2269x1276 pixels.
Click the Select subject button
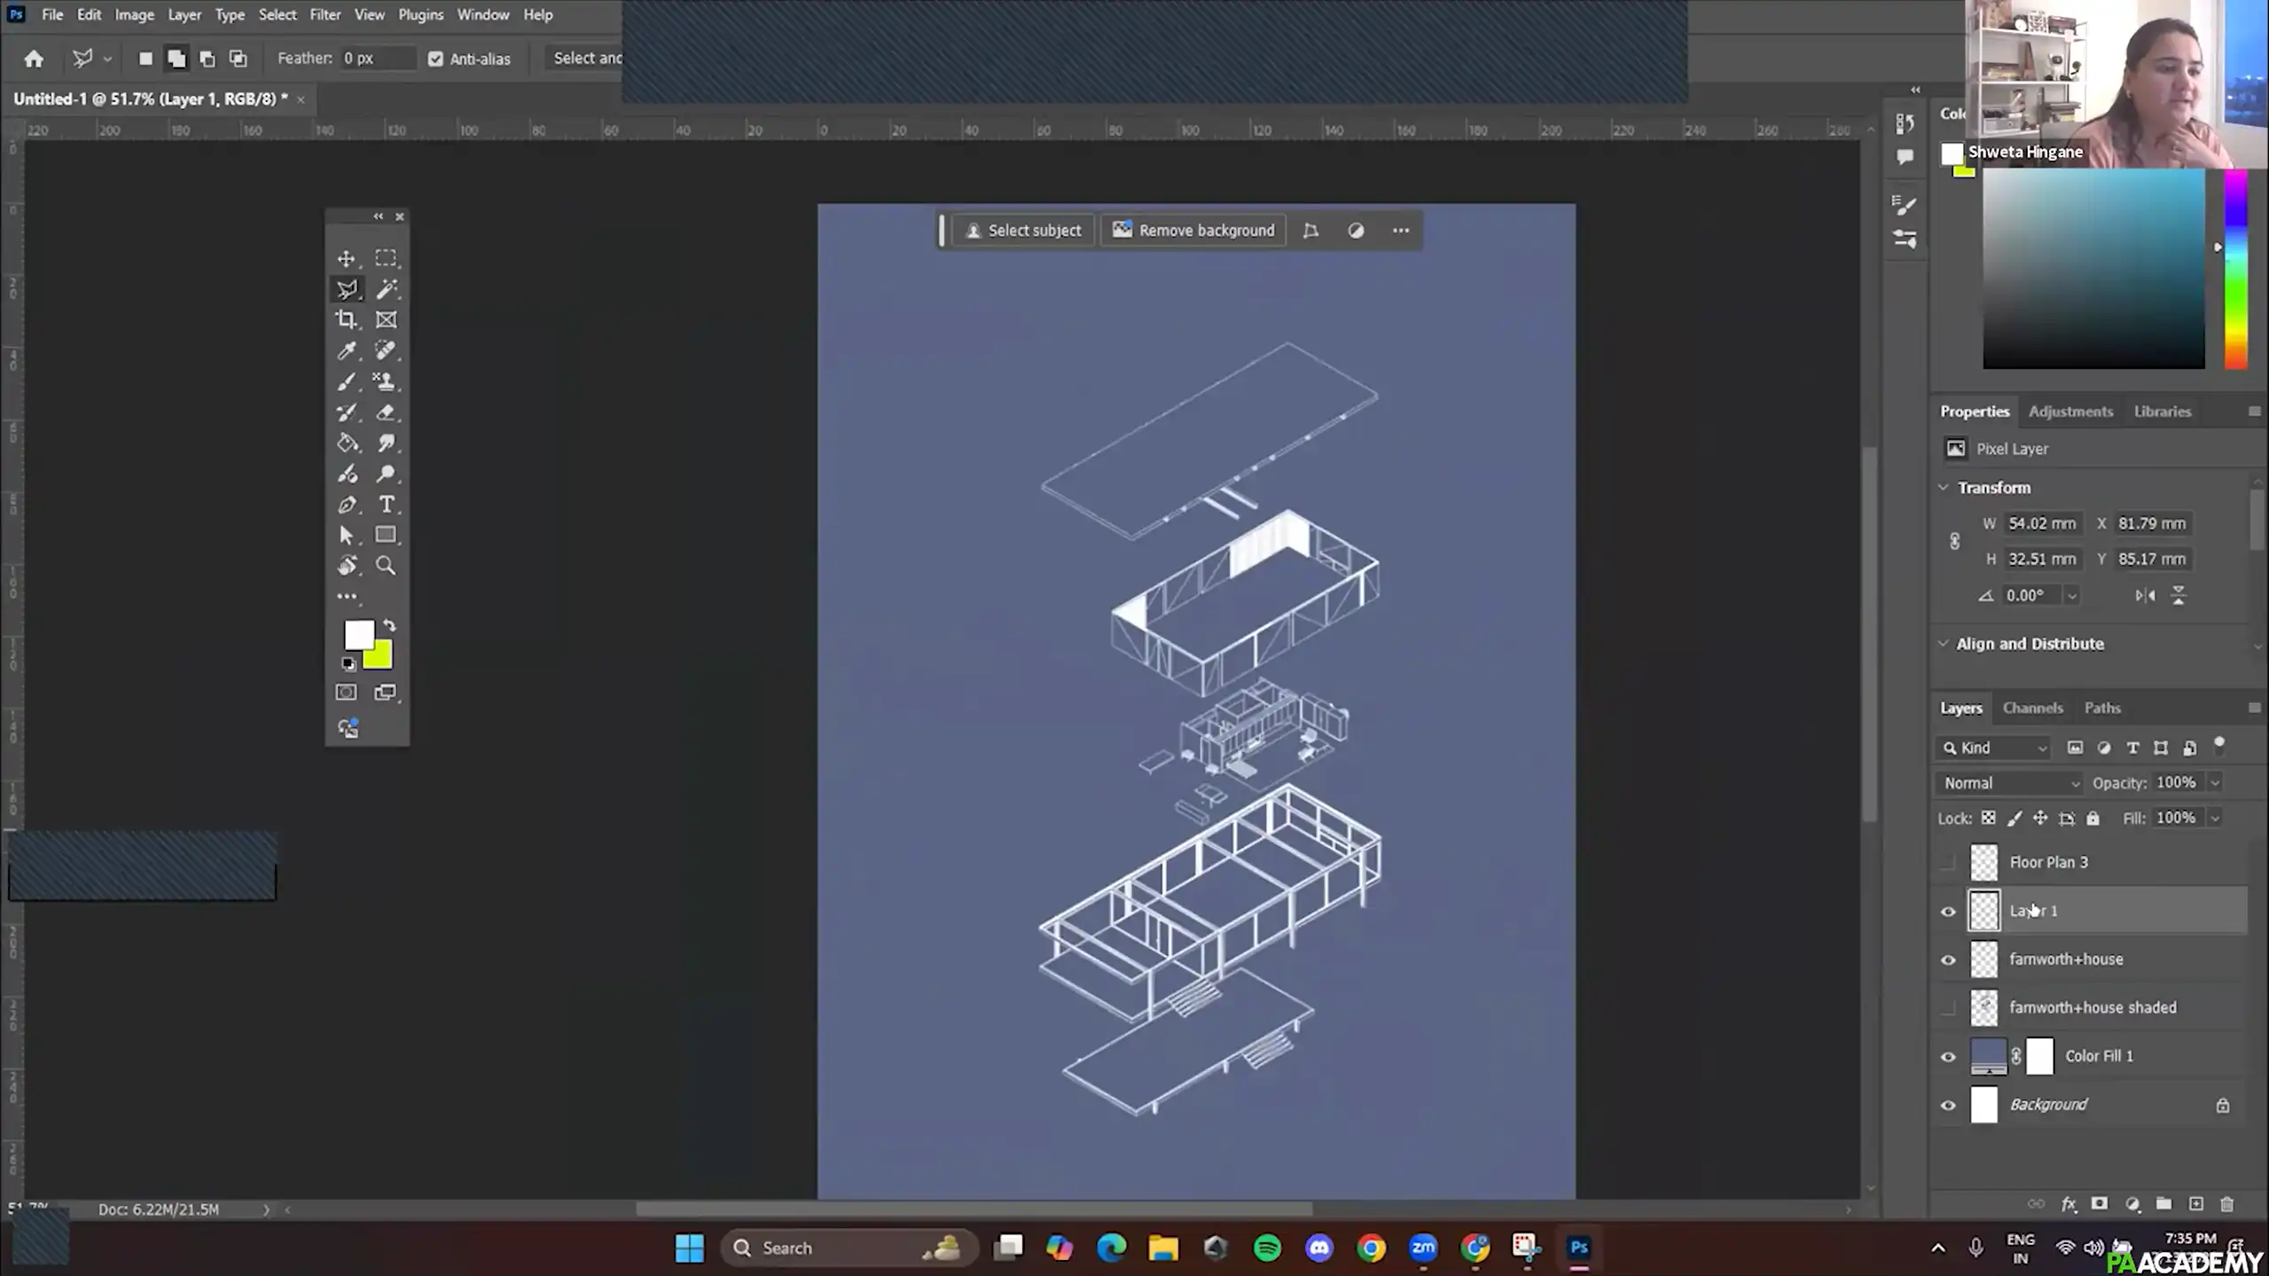(1022, 231)
